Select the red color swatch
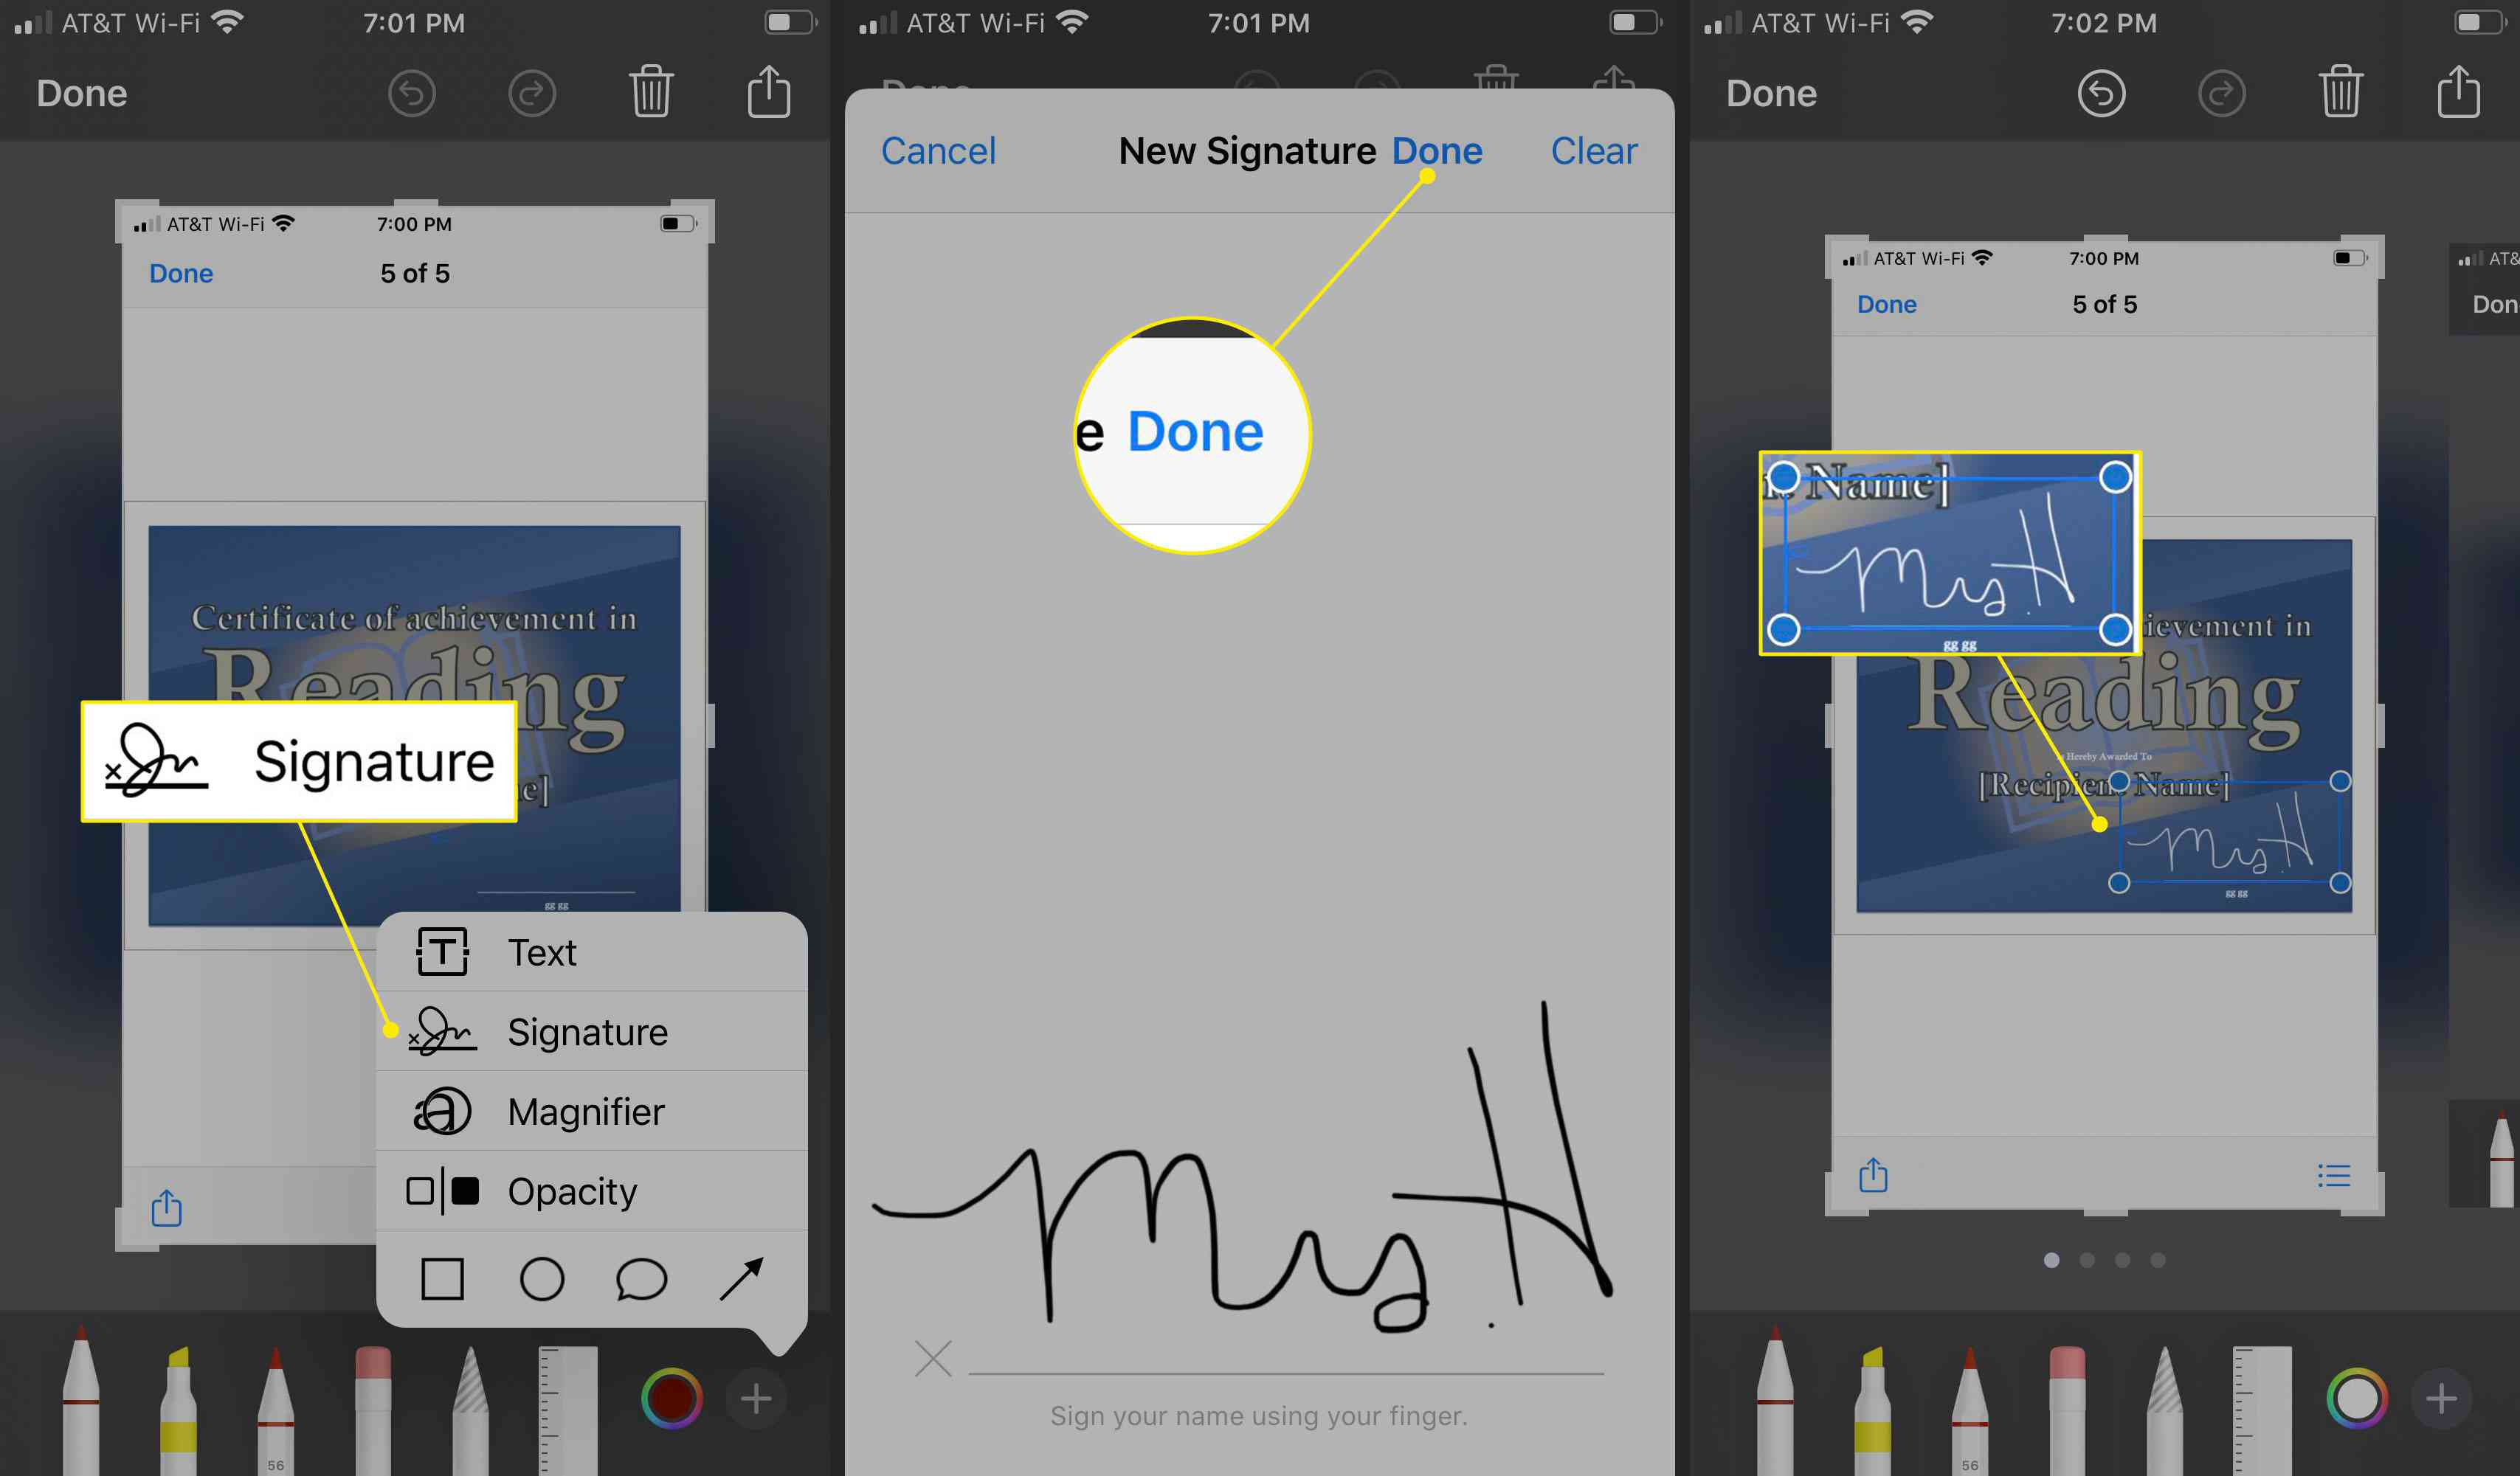Viewport: 2520px width, 1476px height. [674, 1399]
